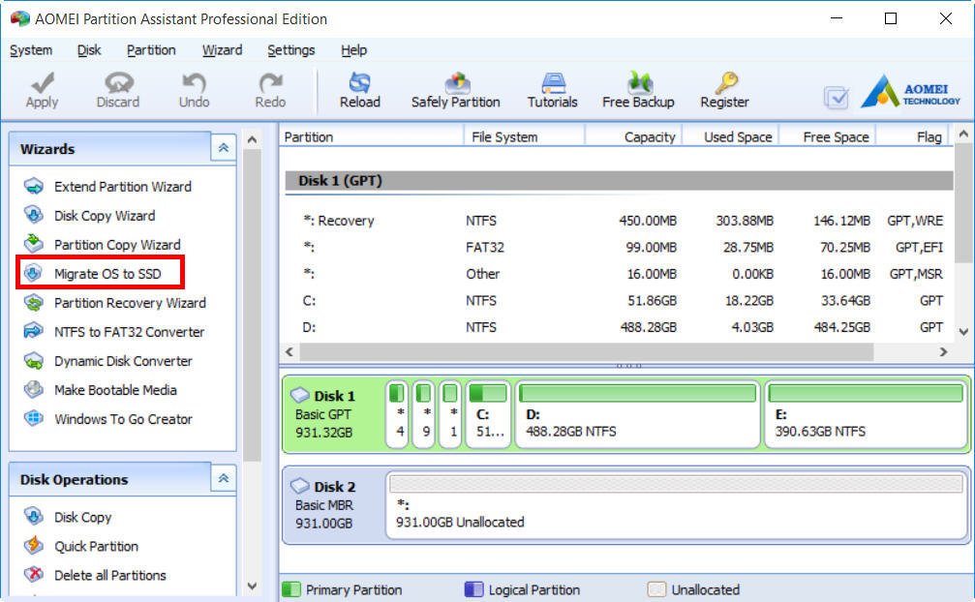The height and width of the screenshot is (602, 975).
Task: Select the 931.00GB Unallocated block
Action: click(x=677, y=504)
